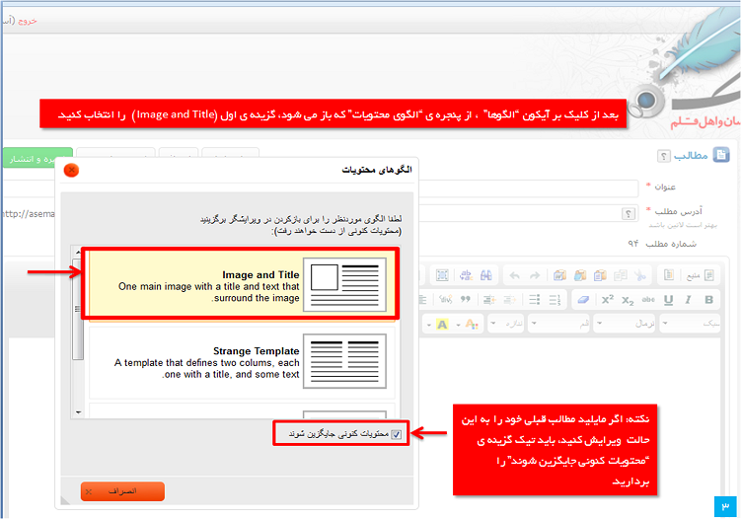
Task: Toggle Italic formatting
Action: click(x=689, y=300)
